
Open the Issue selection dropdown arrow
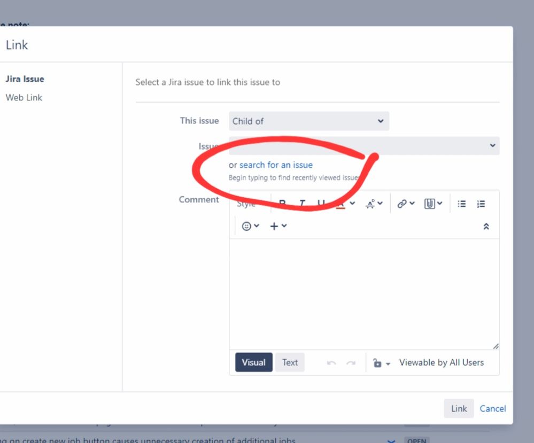point(492,145)
